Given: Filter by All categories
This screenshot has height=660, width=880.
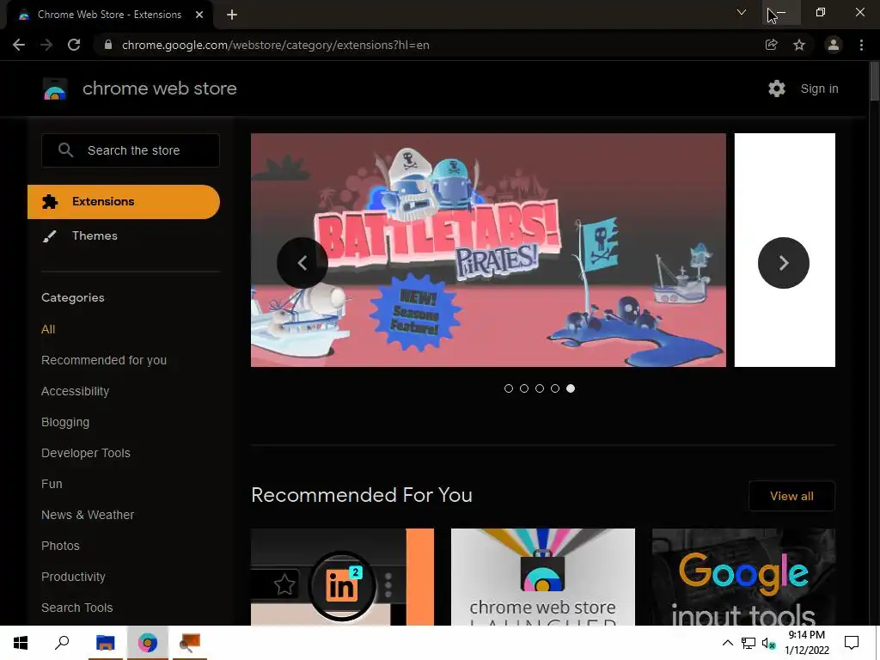Looking at the screenshot, I should (x=48, y=329).
